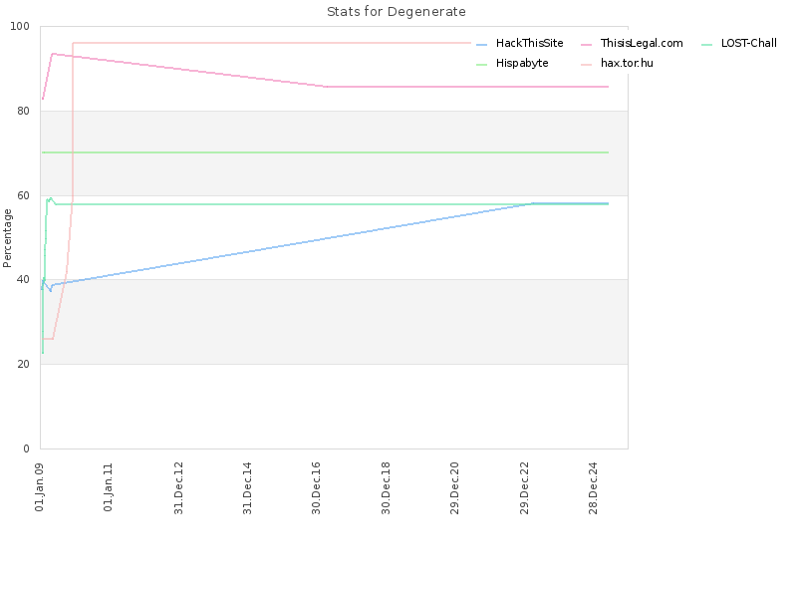Screen dimensions: 797x598
Task: Click the hax.tor.hu legend swatch
Action: [586, 65]
